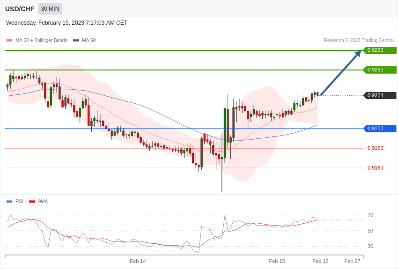The height and width of the screenshot is (269, 398).
Task: Click the 0.9280 green resistance price tag
Action: coord(380,50)
